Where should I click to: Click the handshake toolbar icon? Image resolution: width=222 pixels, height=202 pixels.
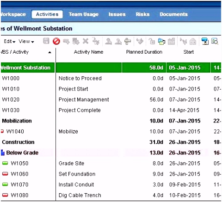[140, 41]
